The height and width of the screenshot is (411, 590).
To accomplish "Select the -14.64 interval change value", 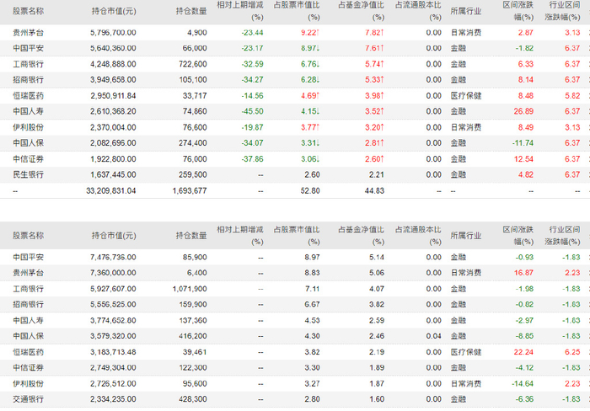I will (x=523, y=383).
